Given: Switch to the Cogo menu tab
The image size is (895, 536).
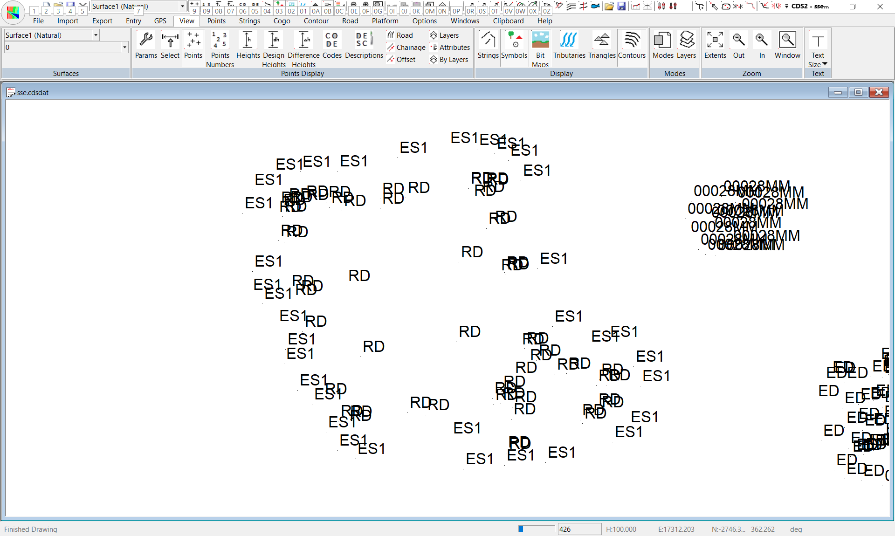Looking at the screenshot, I should coord(282,21).
